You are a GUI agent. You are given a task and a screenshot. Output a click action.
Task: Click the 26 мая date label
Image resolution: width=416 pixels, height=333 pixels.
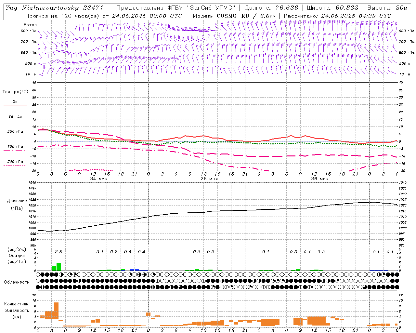pos(319,179)
